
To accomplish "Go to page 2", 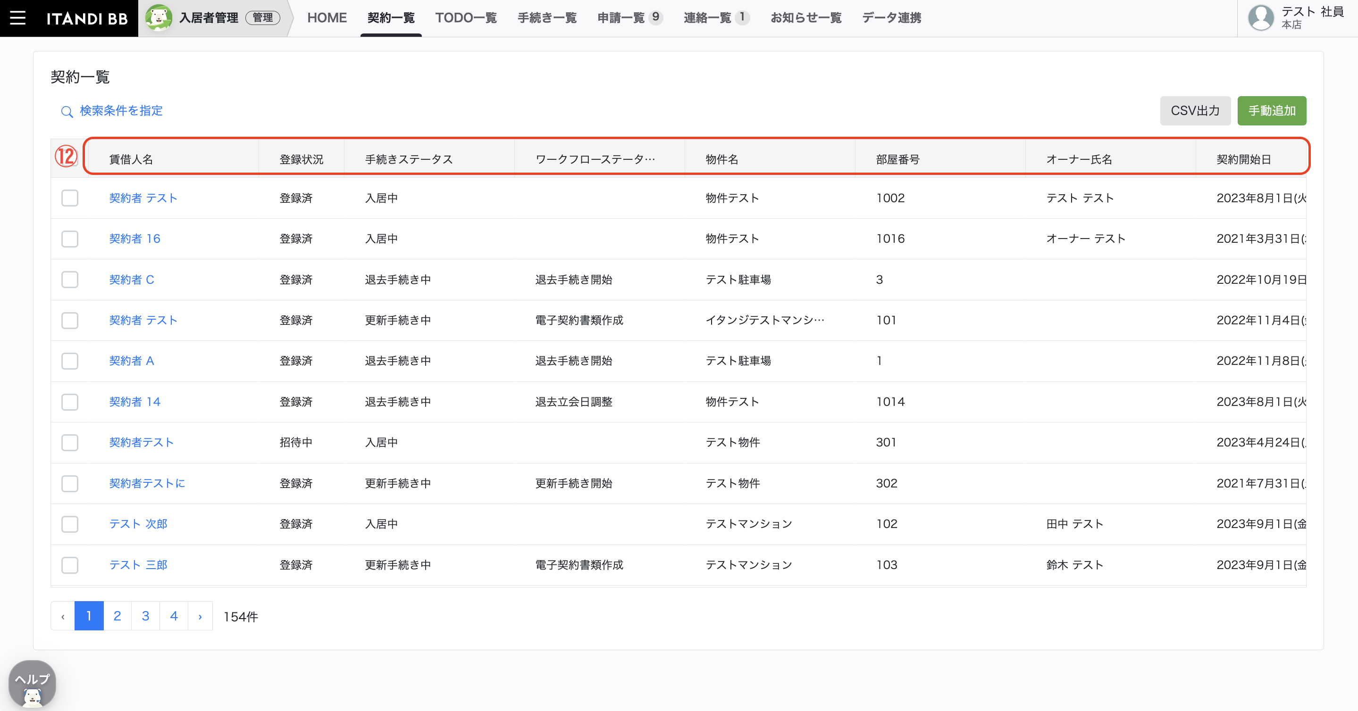I will [117, 616].
